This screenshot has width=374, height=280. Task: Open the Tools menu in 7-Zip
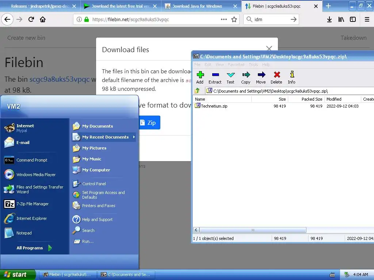253,65
